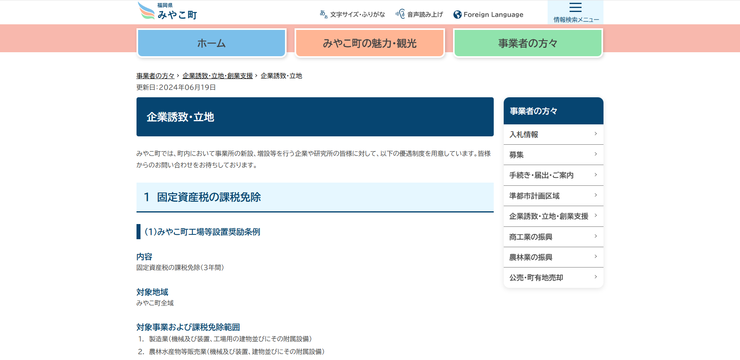Viewport: 740px width, 360px height.
Task: Open 募集 in the sidebar
Action: (x=554, y=155)
